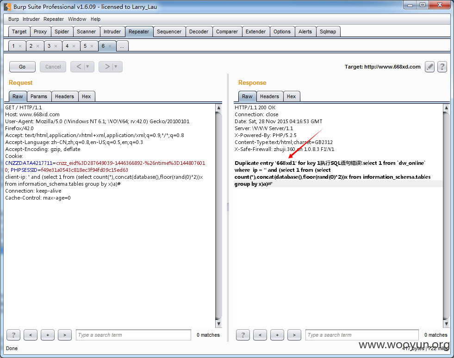The width and height of the screenshot is (454, 358).
Task: Open back history dropdown arrow
Action: [88, 67]
